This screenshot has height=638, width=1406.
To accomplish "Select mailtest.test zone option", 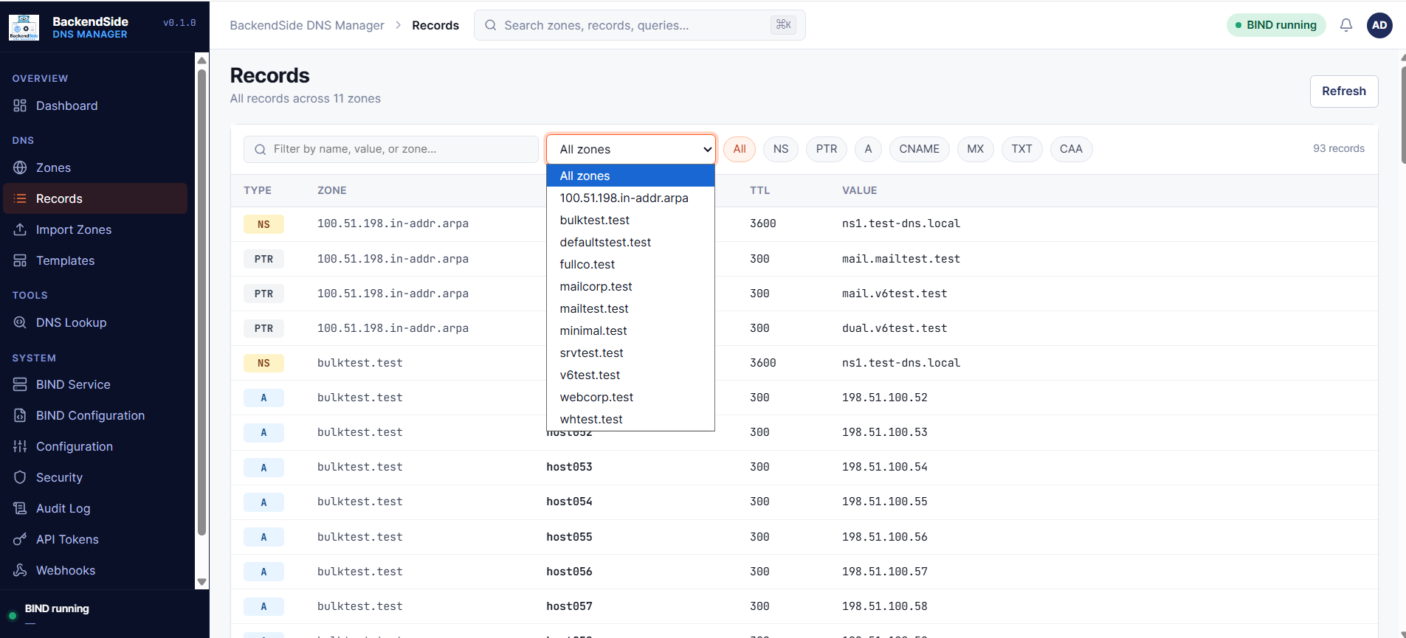I will point(630,308).
